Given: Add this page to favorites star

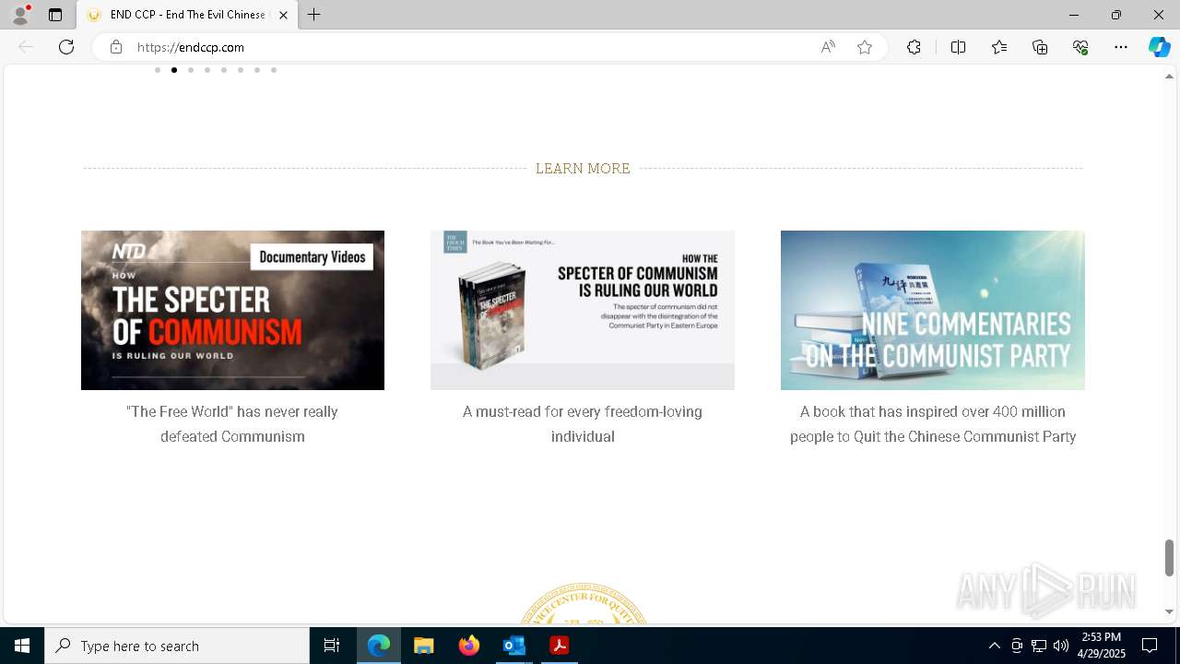Looking at the screenshot, I should coord(865,47).
